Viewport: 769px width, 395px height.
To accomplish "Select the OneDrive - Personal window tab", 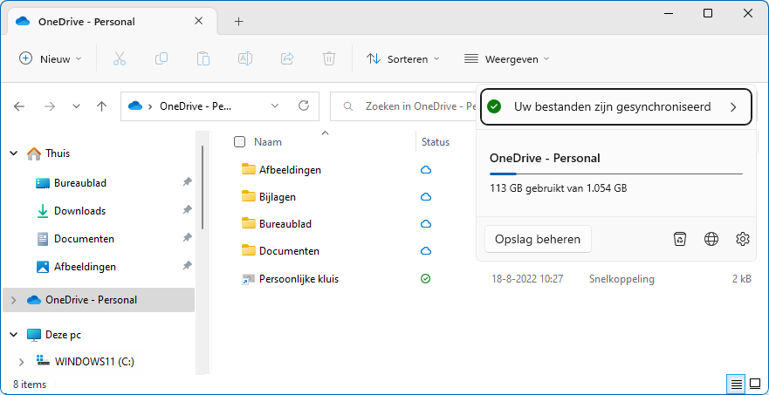I will coord(112,22).
